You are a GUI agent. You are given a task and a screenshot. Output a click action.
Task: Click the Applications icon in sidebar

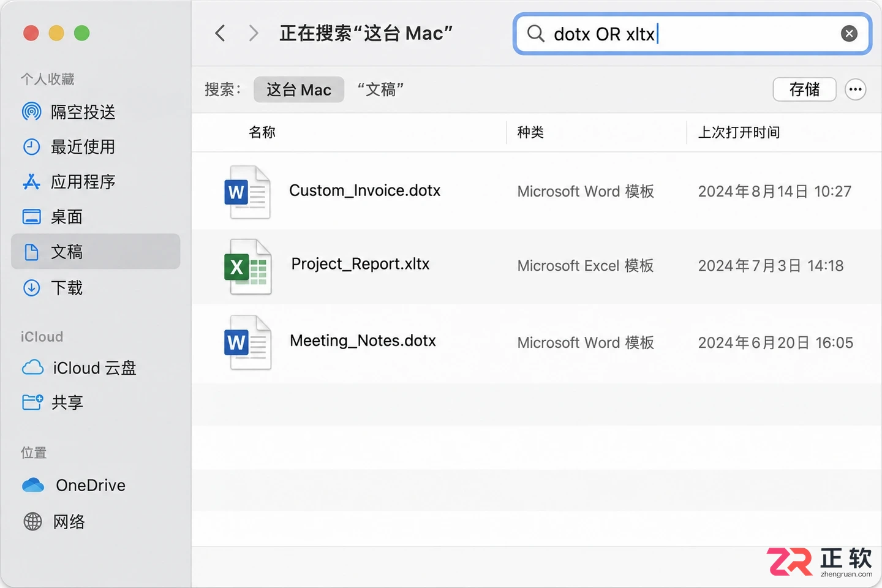(31, 182)
